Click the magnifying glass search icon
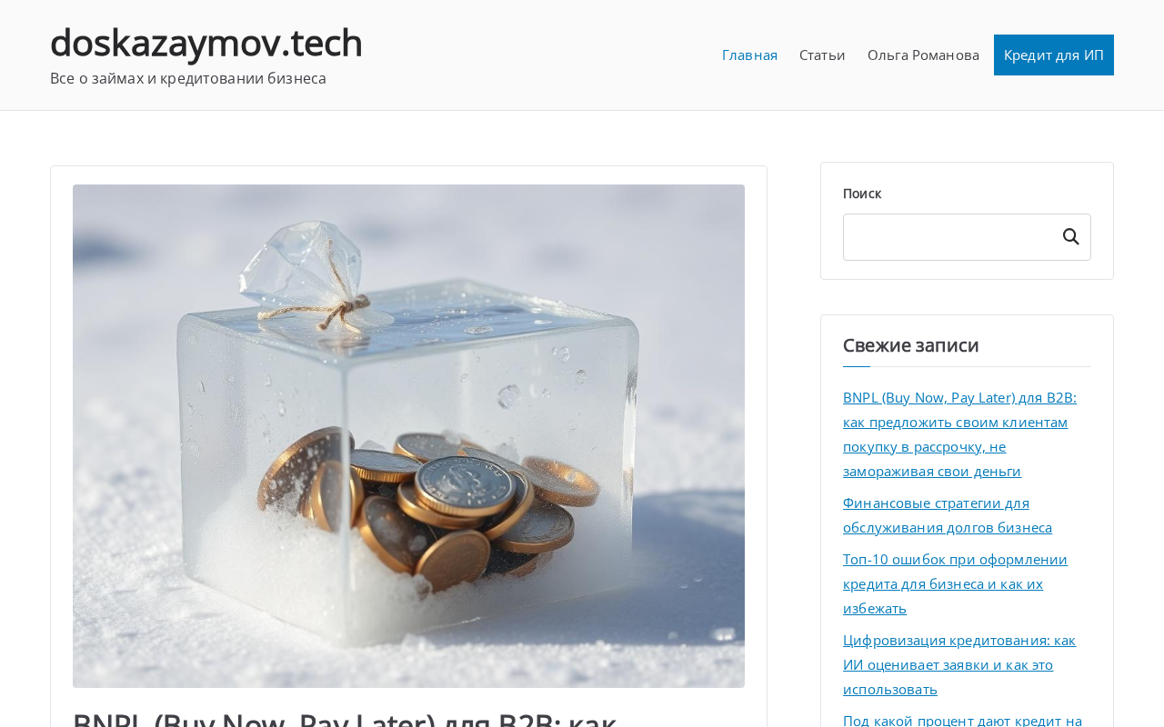 tap(1071, 237)
